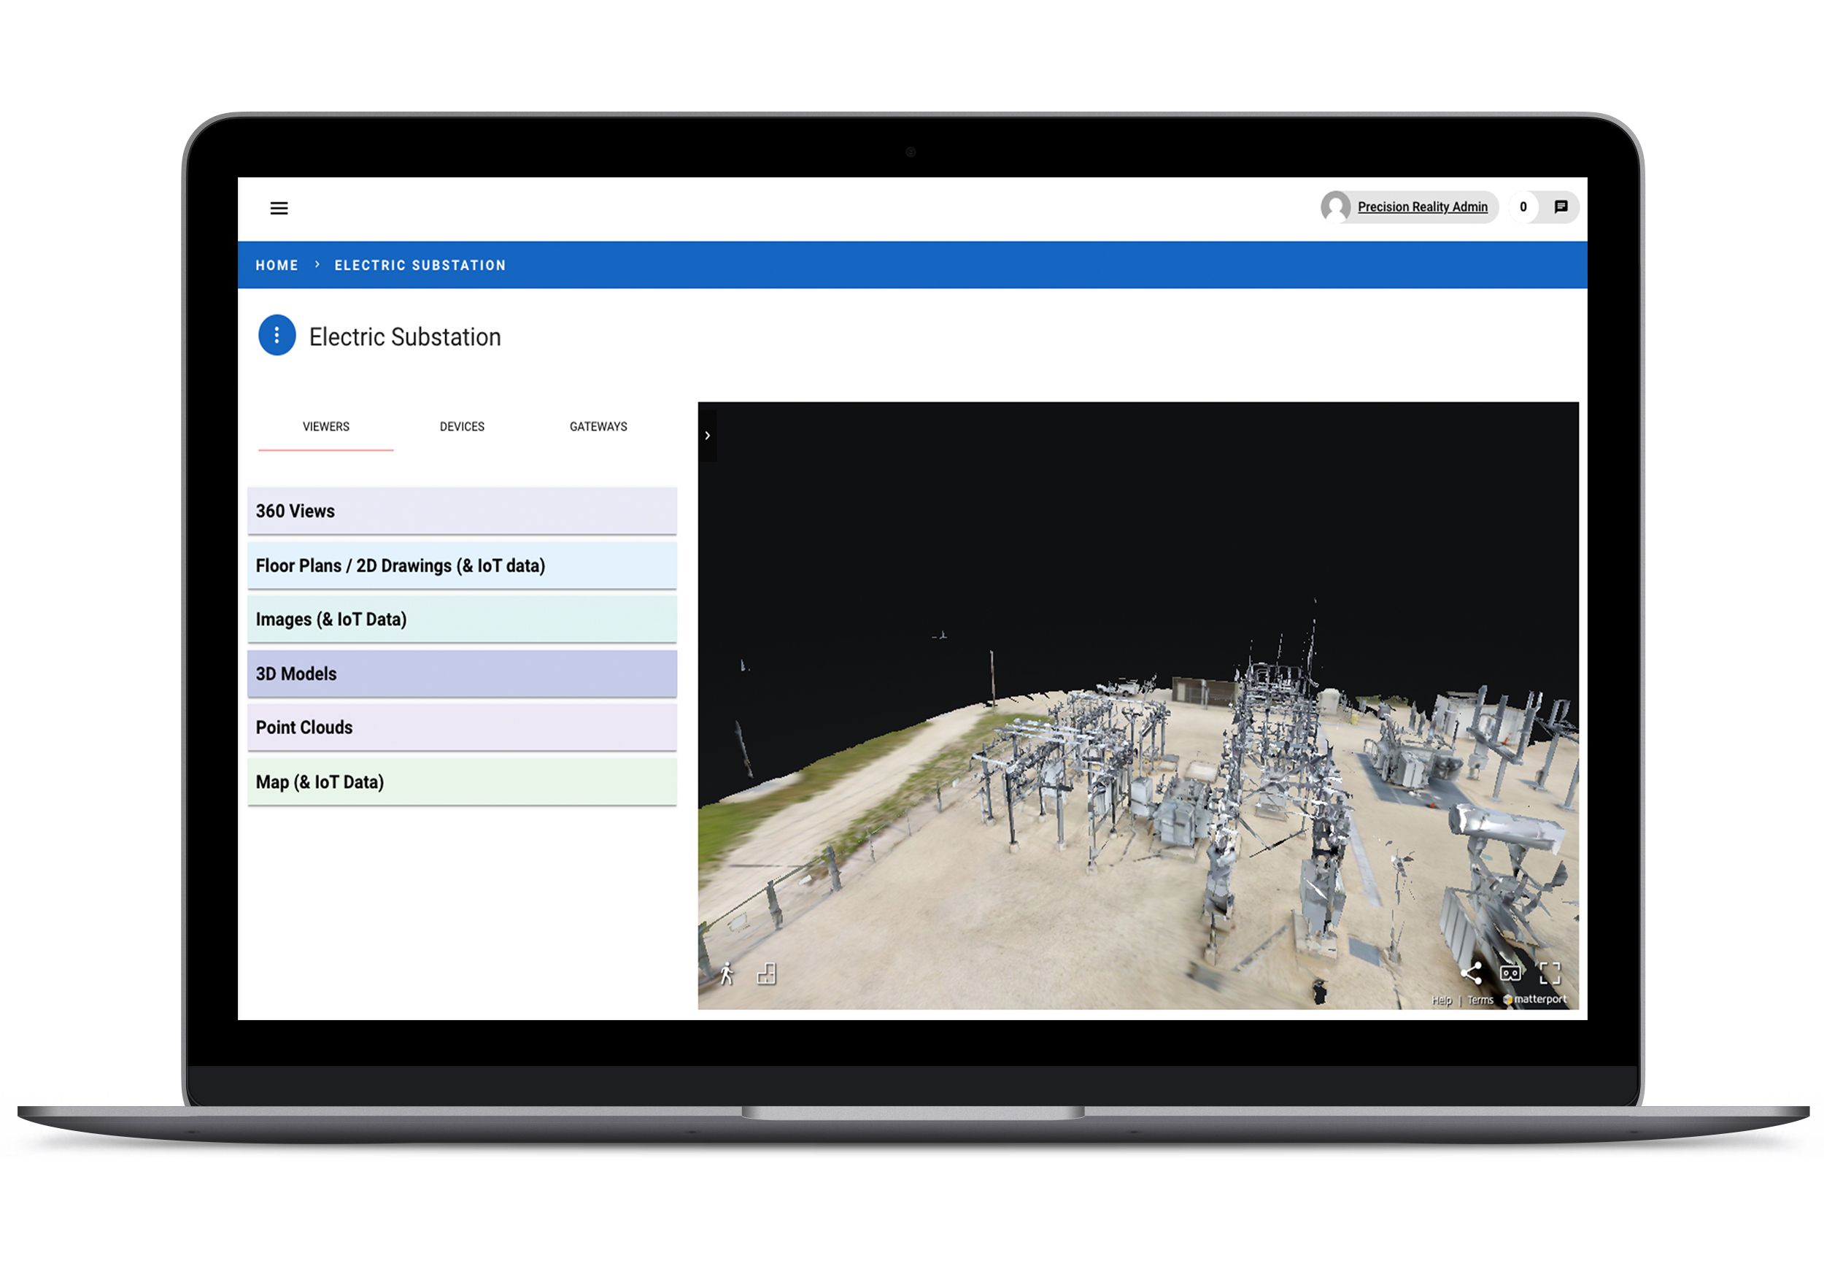Expand the 360 Views section

[x=462, y=511]
